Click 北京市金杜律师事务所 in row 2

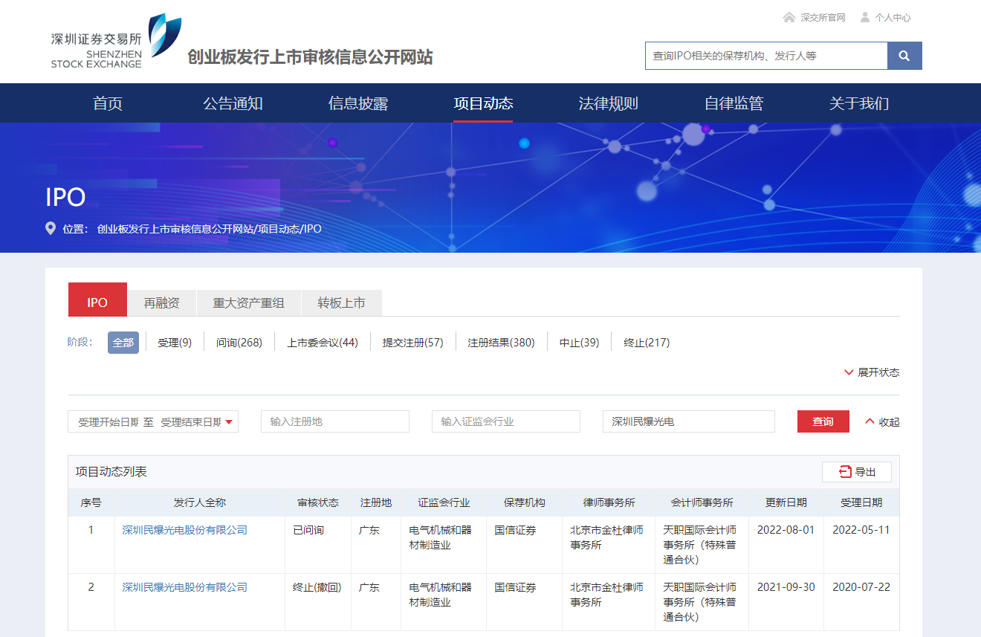[607, 595]
